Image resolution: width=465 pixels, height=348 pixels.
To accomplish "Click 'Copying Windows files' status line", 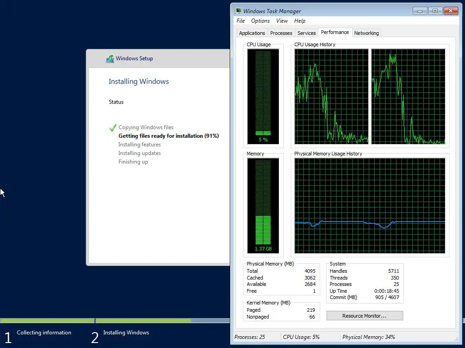I will [146, 127].
